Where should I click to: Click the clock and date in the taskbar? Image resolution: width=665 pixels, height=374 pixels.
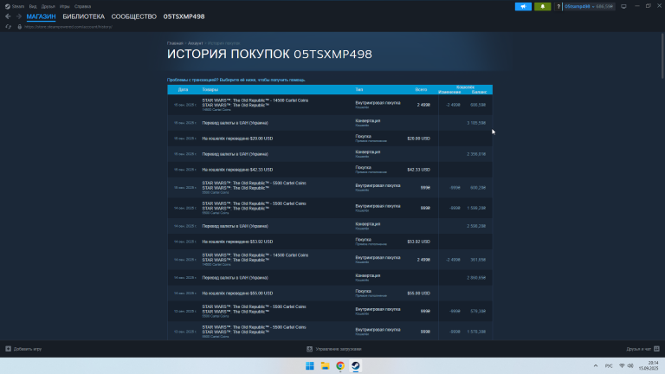click(649, 365)
